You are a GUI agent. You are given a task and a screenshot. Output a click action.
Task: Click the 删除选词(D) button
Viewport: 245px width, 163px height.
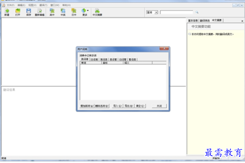point(102,106)
